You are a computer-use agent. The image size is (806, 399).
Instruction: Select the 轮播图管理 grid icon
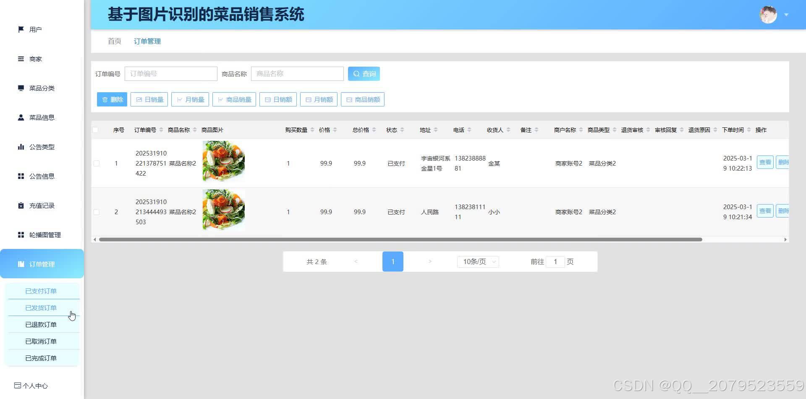click(x=21, y=235)
